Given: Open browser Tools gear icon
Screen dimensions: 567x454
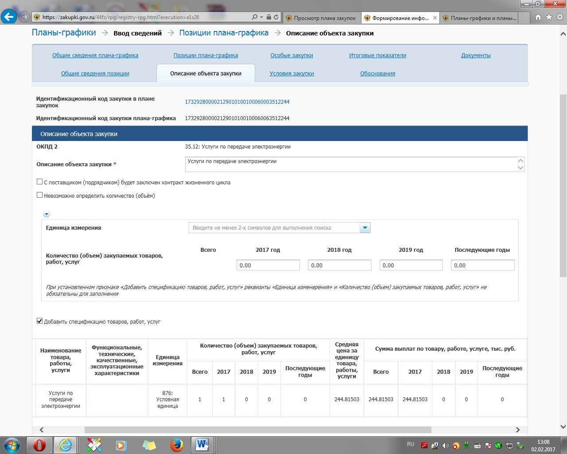Looking at the screenshot, I should [559, 17].
